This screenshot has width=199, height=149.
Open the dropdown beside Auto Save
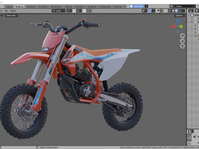pos(146,6)
